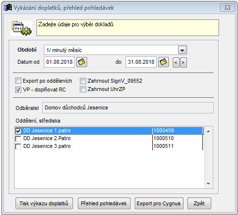
Task: Click Export pro Cygnus button
Action: tap(159, 203)
